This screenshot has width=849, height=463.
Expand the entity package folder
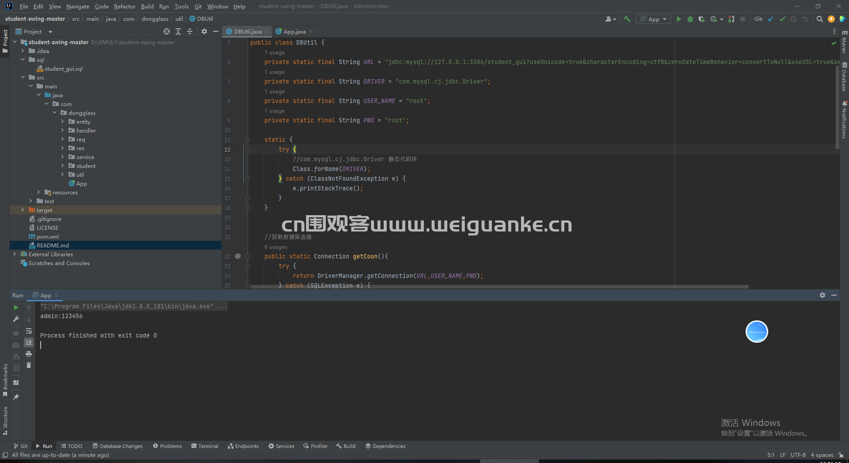62,121
